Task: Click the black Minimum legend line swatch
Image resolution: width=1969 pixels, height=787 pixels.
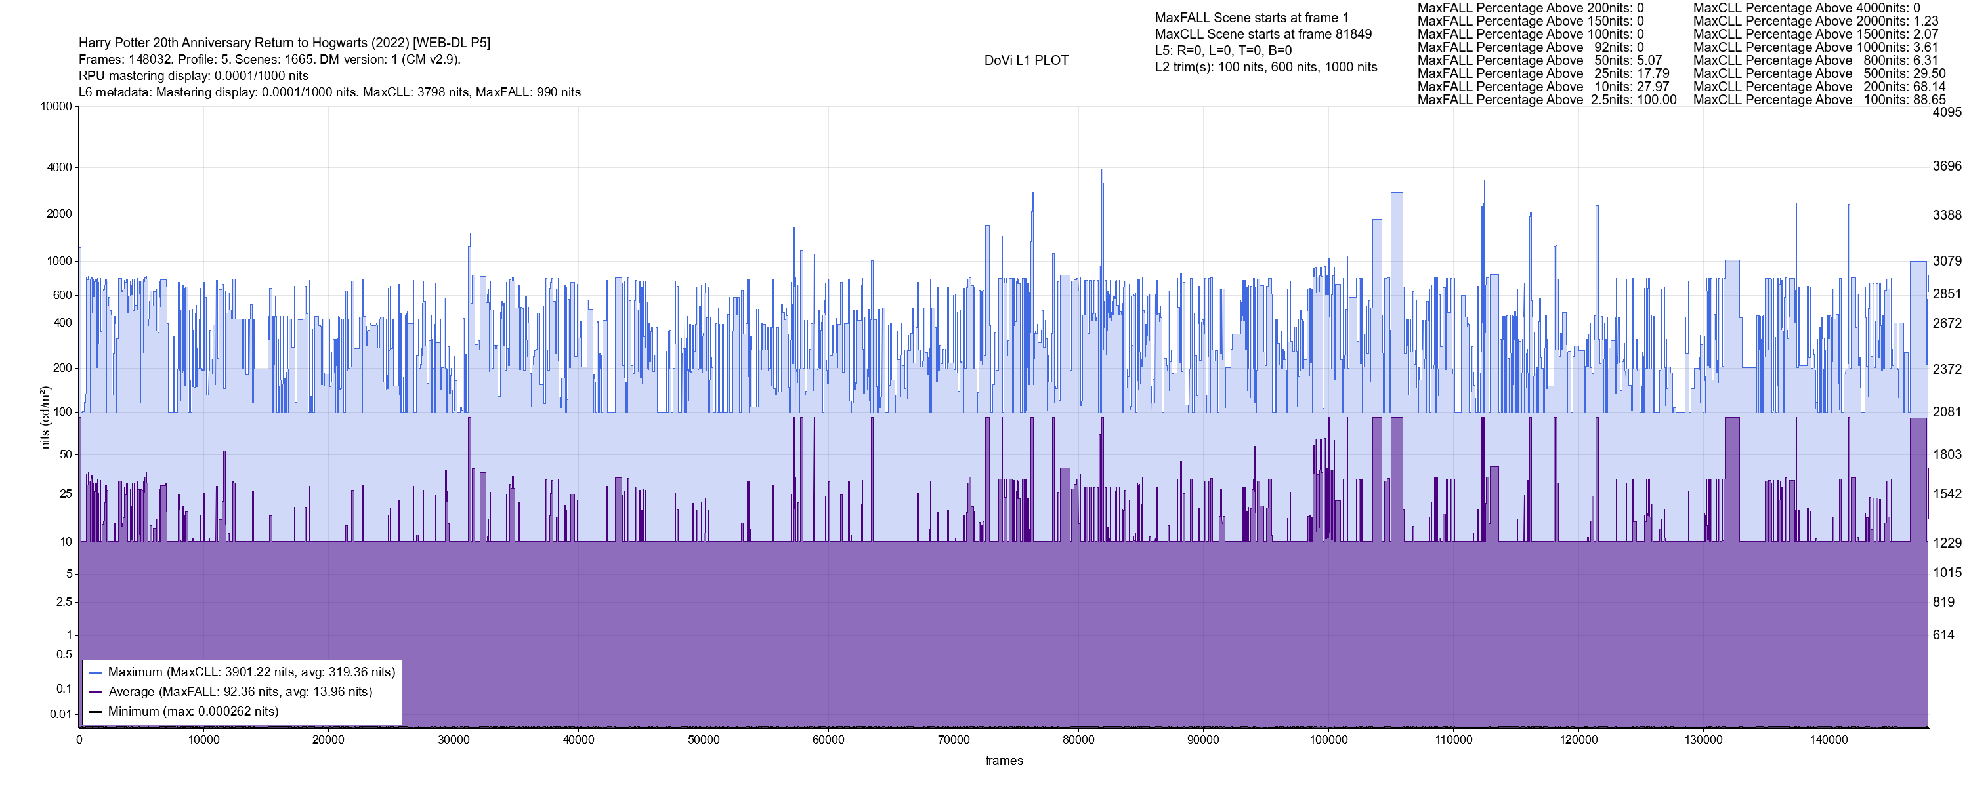Action: tap(96, 712)
